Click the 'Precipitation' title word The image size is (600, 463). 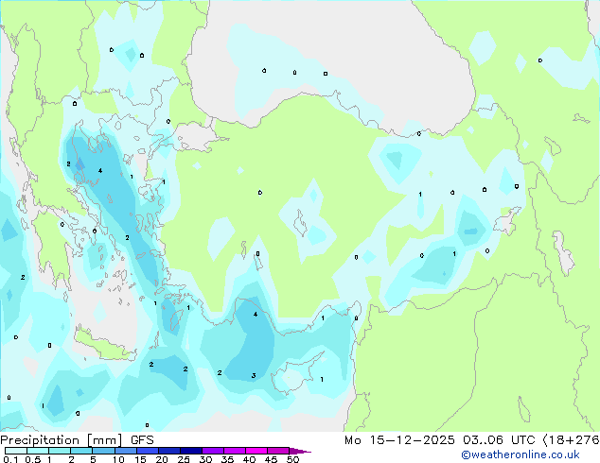pyautogui.click(x=40, y=440)
